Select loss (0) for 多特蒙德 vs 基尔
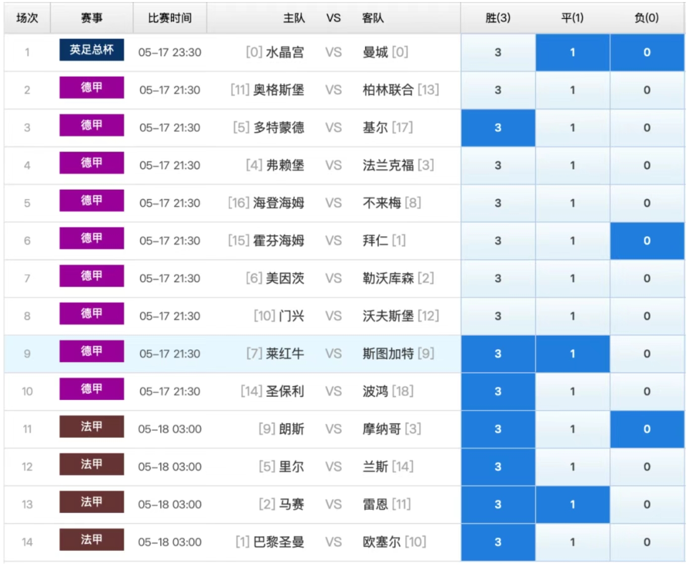This screenshot has height=567, width=689. tap(647, 128)
